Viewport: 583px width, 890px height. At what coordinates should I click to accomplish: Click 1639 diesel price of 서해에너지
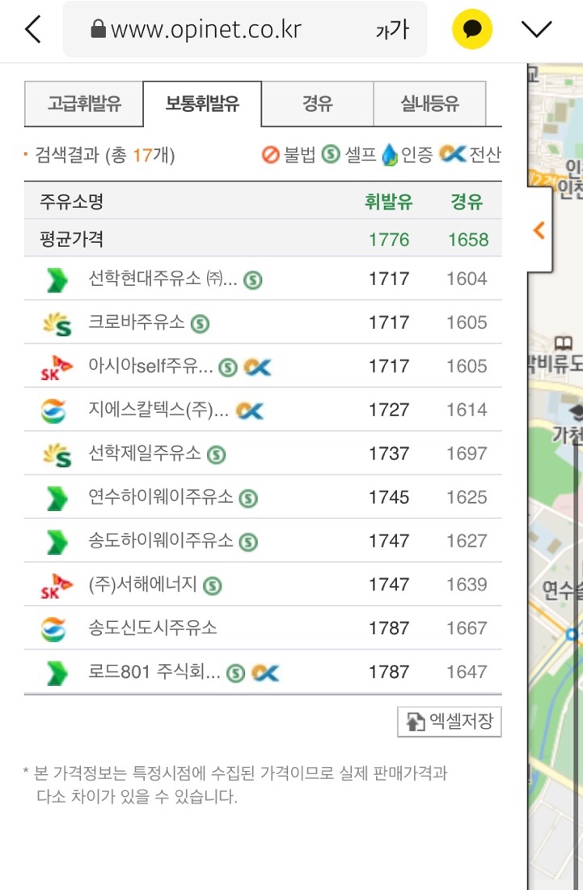pos(467,585)
